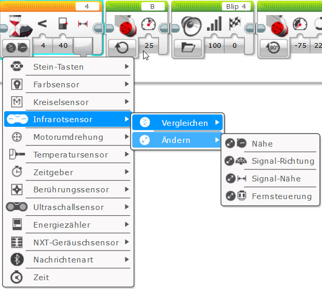Click the Stein-Tasten brick buttons icon

[x=17, y=66]
